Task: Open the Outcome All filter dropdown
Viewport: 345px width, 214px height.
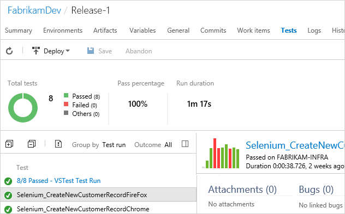Action: [168, 145]
